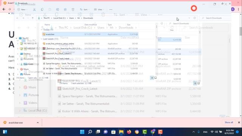This screenshot has width=242, height=136.
Task: Collapse the Last week (11) group
Action: tap(42, 39)
